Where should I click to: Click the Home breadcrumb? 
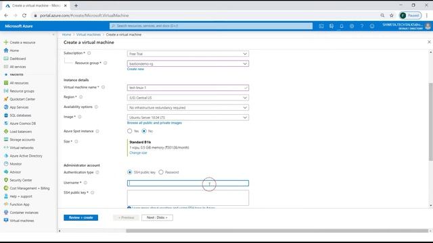click(66, 34)
